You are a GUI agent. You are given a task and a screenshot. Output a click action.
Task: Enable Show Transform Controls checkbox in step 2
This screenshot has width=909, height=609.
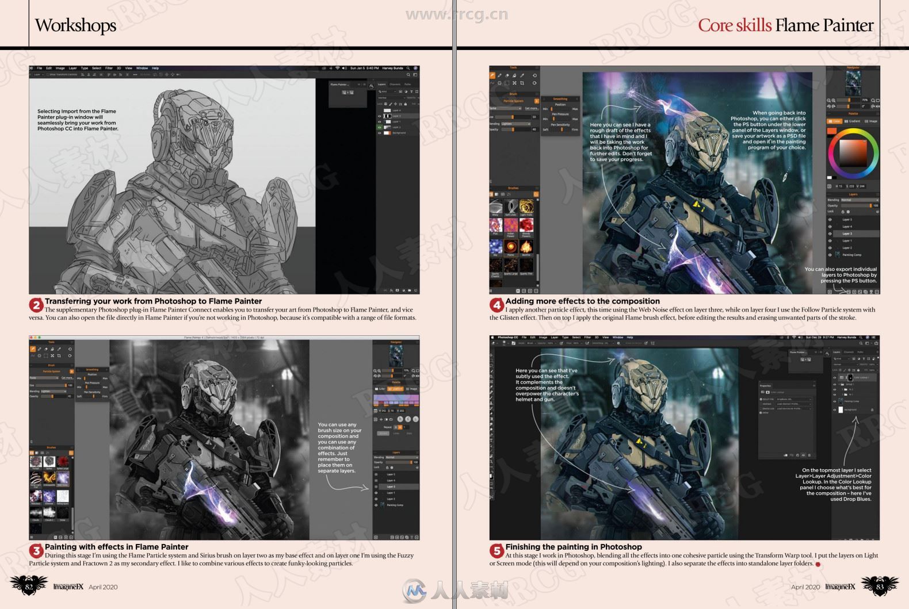click(x=48, y=75)
